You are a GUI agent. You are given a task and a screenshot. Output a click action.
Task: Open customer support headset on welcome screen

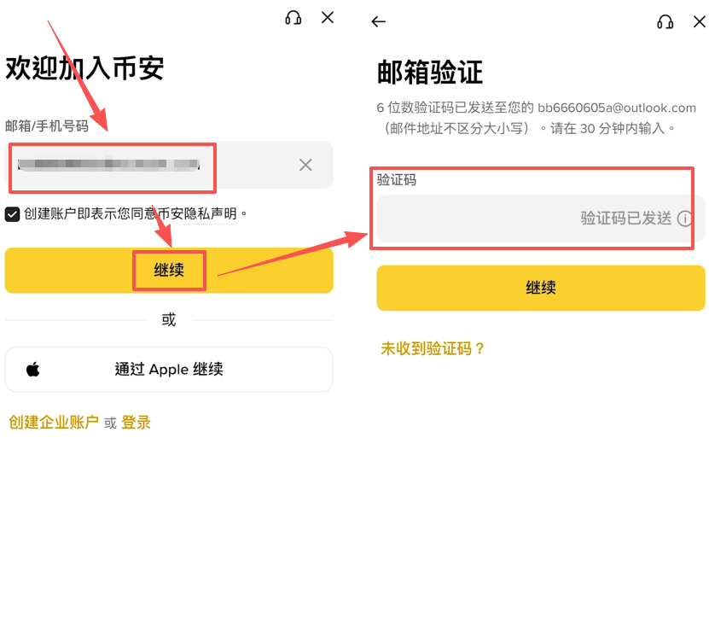click(293, 18)
